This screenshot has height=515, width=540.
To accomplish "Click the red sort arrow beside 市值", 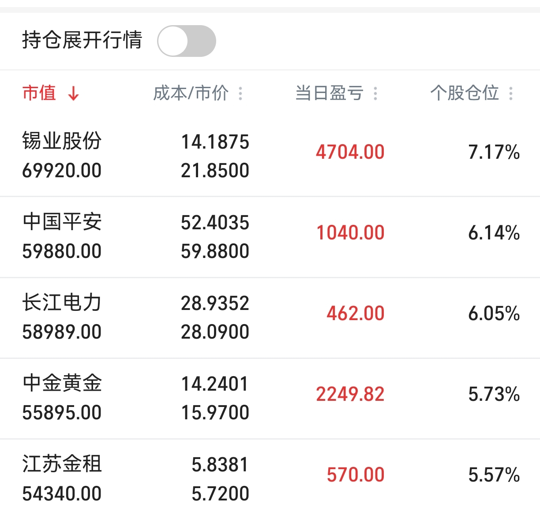I will tap(74, 93).
